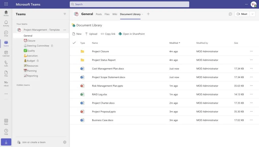Switch to the Posts tab

point(99,14)
